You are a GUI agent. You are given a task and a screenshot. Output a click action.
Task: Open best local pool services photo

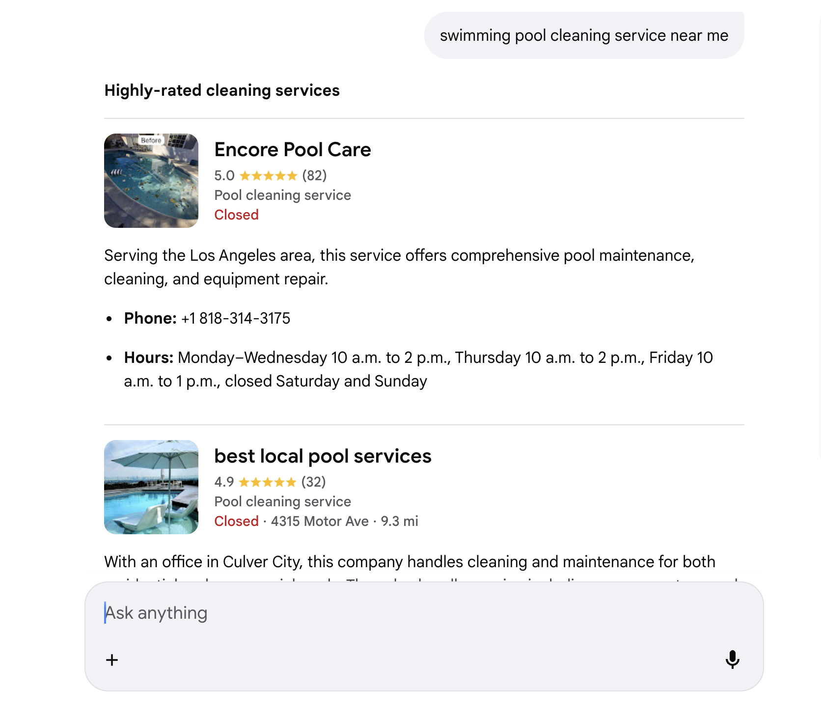[x=151, y=487]
